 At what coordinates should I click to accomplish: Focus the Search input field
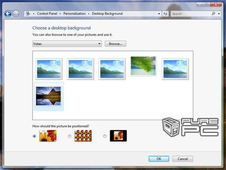[x=191, y=14]
